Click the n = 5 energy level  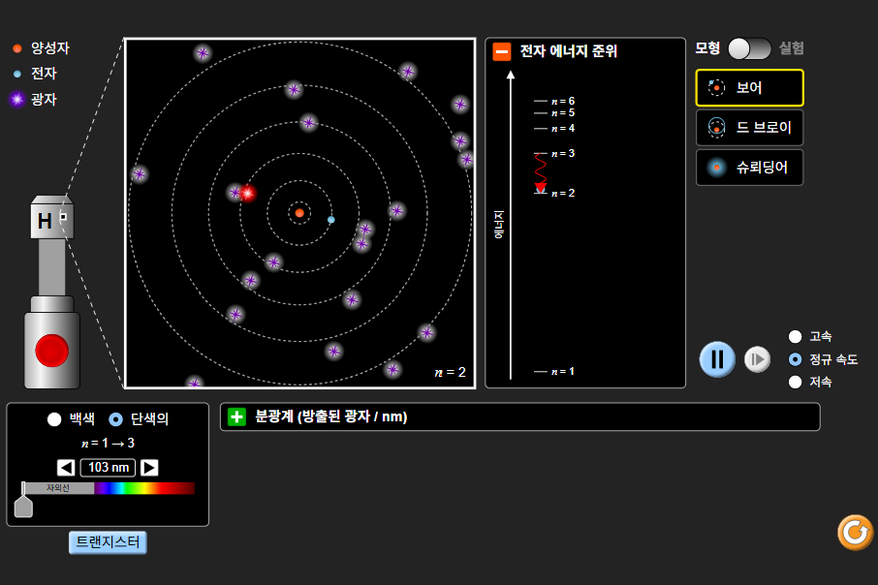(554, 113)
